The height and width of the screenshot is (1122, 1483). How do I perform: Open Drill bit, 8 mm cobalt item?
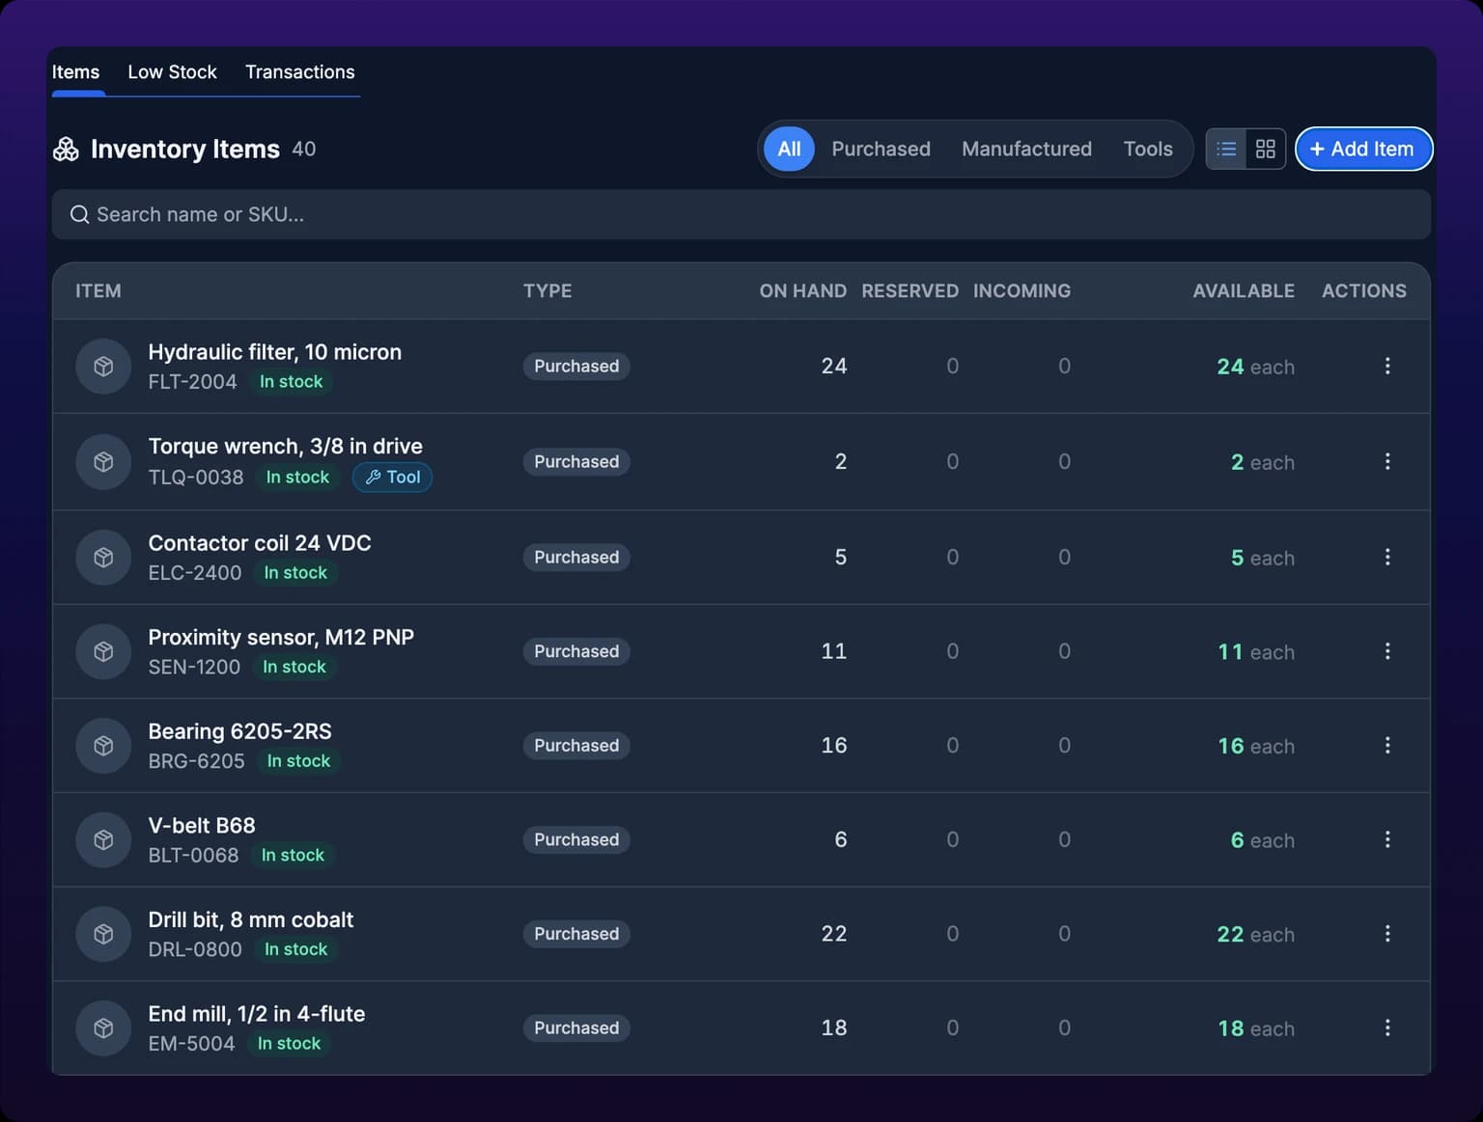coord(250,919)
